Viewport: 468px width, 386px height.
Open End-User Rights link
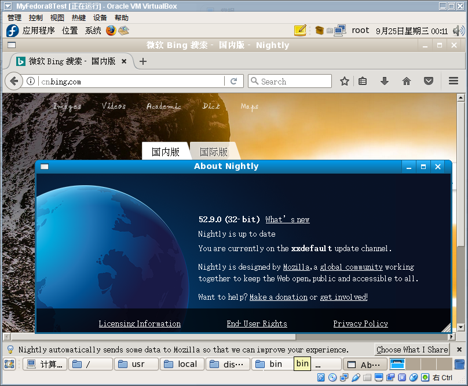[257, 323]
